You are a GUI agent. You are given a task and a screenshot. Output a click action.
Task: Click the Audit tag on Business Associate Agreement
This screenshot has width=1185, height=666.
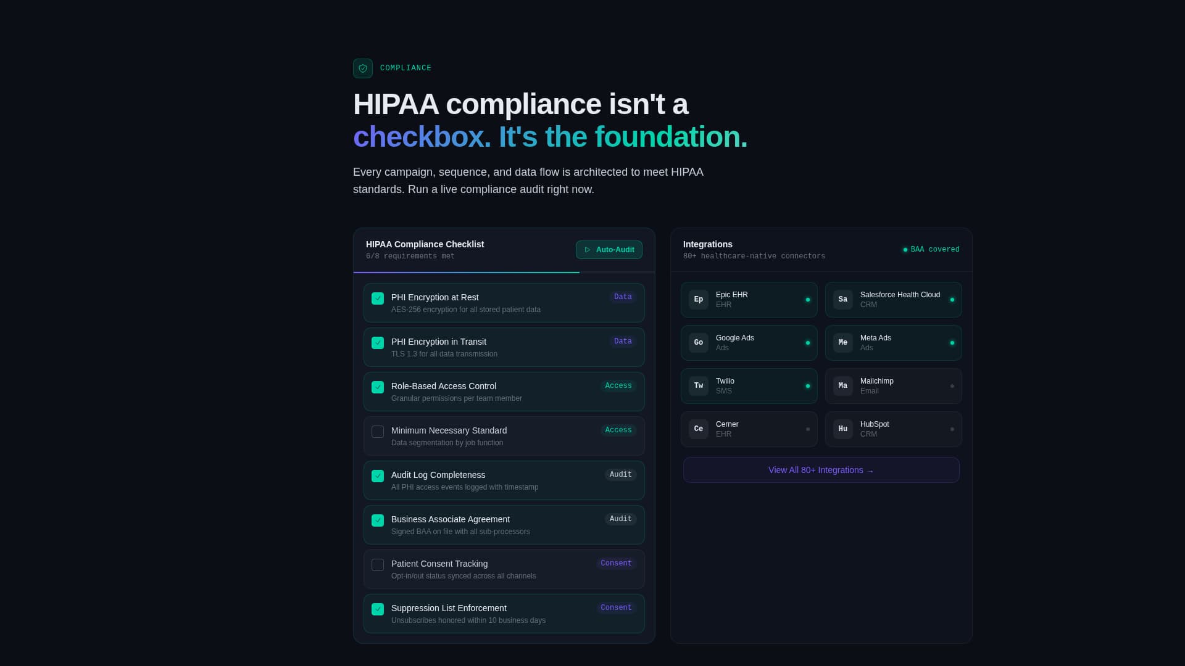coord(620,519)
